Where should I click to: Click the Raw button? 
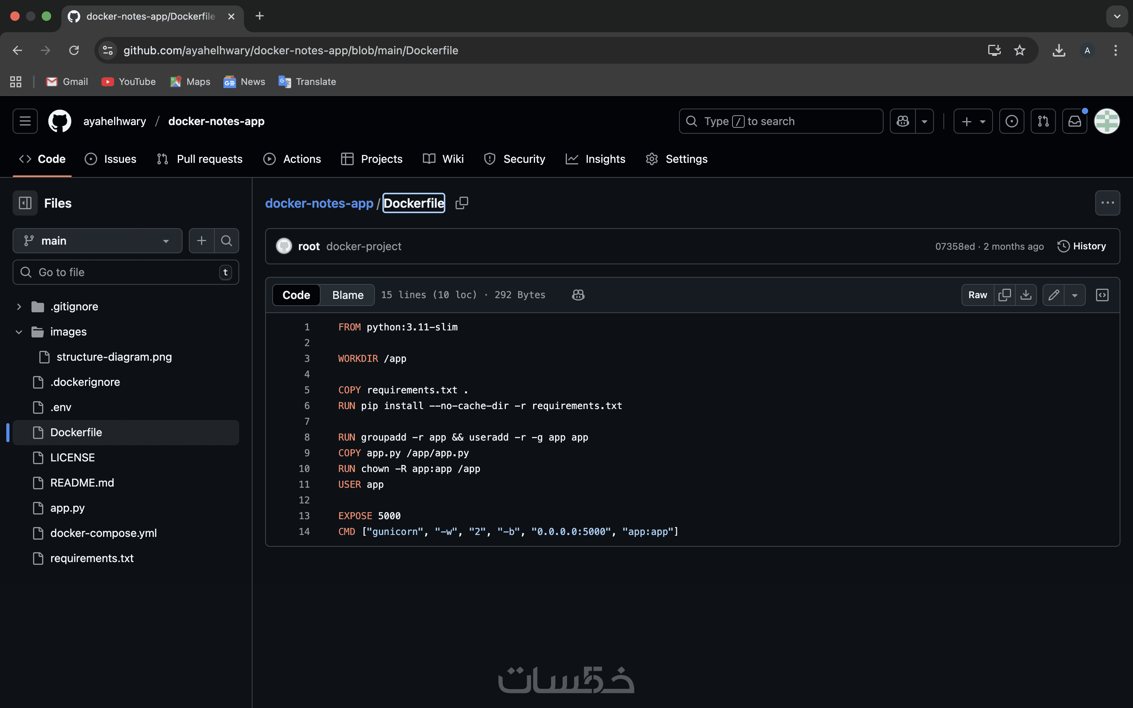tap(978, 295)
